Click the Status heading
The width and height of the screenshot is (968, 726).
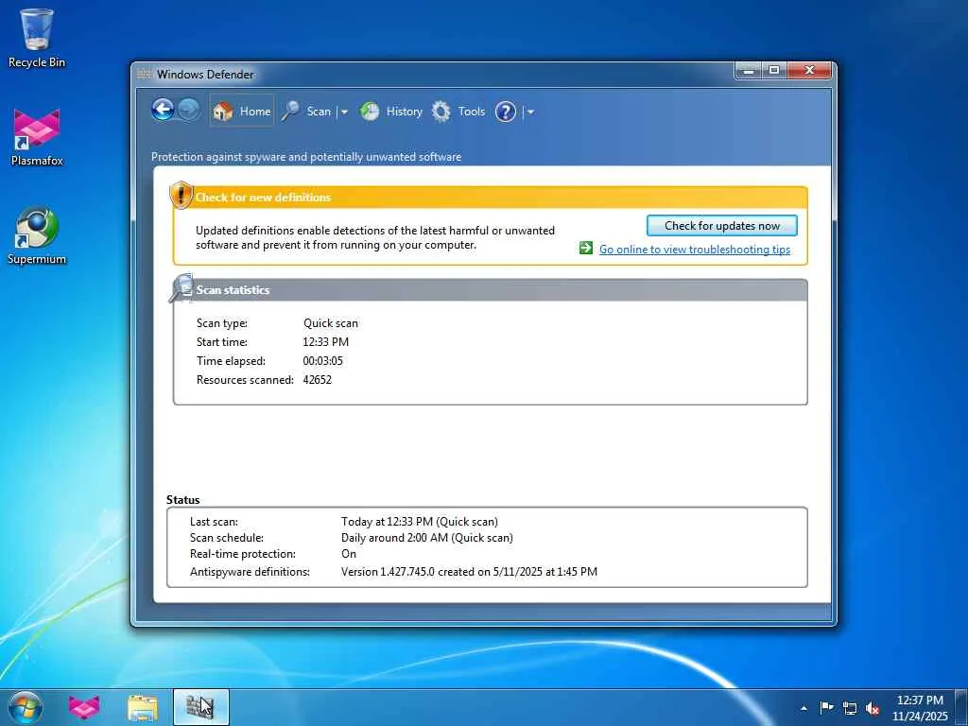click(182, 500)
